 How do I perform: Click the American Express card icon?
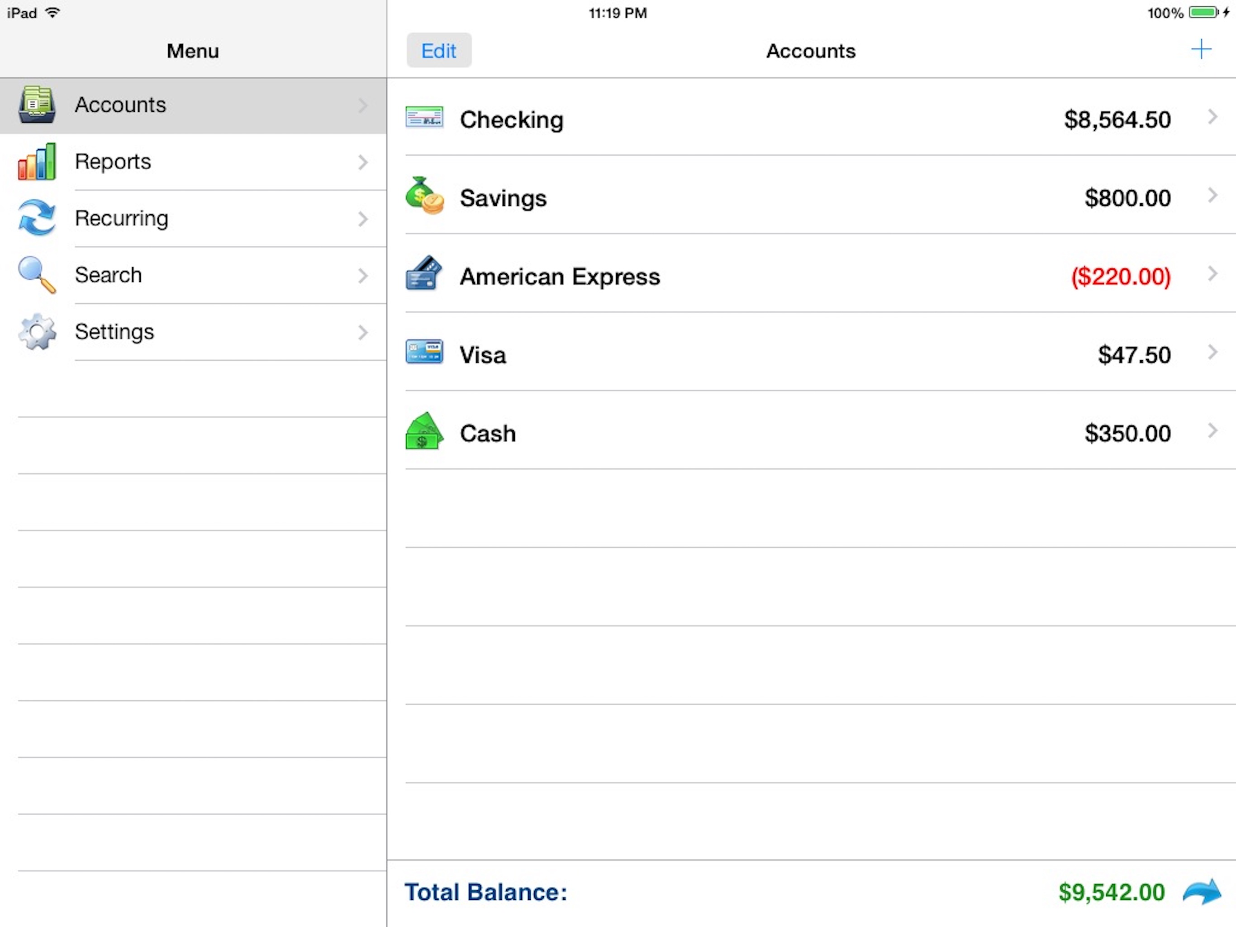424,274
